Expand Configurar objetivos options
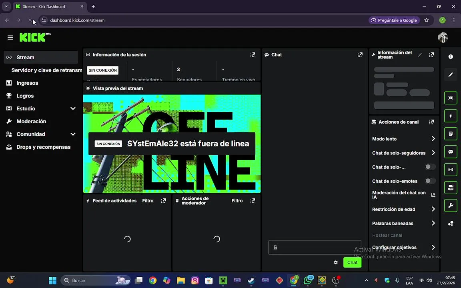Viewport: 461px width, 288px height. [433, 248]
